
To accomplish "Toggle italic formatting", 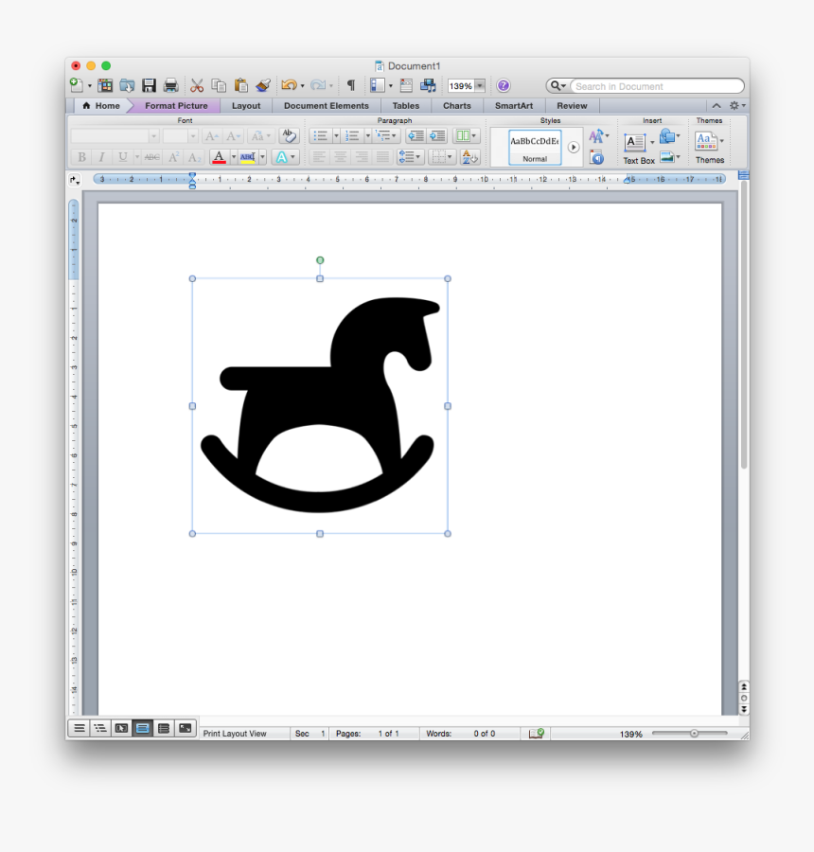I will pos(101,157).
